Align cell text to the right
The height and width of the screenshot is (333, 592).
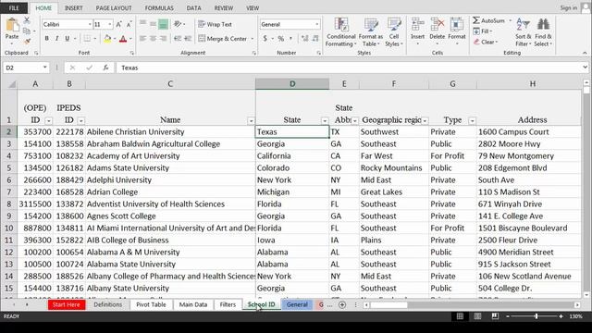pos(163,39)
